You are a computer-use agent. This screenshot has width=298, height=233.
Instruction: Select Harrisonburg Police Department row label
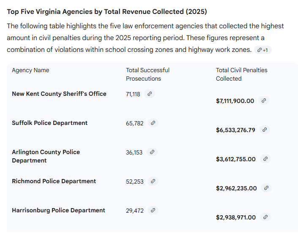click(59, 210)
